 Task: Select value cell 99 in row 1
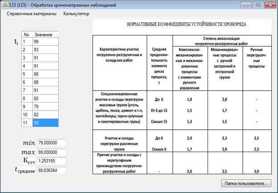tap(45, 41)
